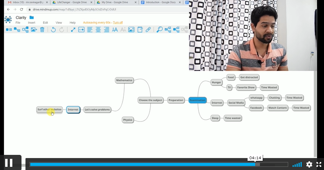Toggle fullscreen mode on the video player
This screenshot has width=324, height=170.
[x=319, y=164]
